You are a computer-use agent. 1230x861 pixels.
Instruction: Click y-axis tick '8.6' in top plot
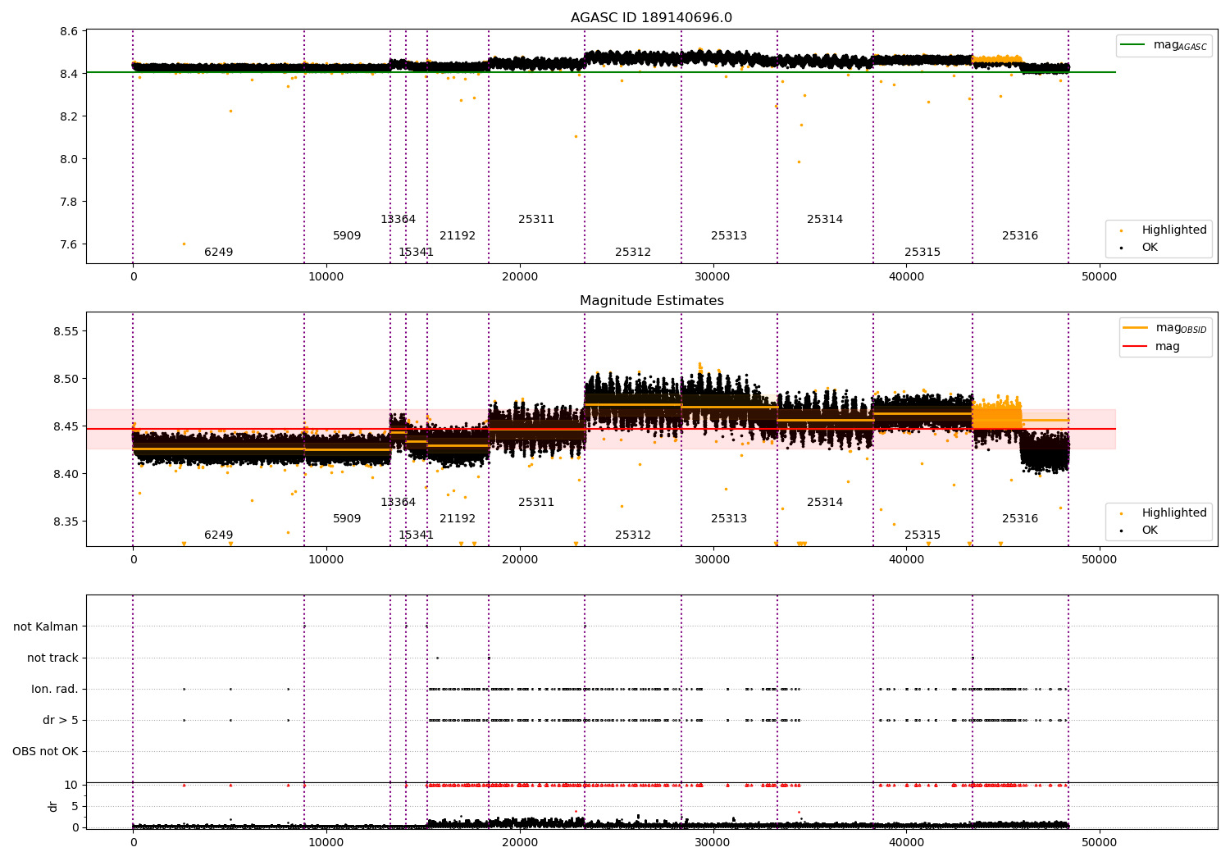(69, 31)
